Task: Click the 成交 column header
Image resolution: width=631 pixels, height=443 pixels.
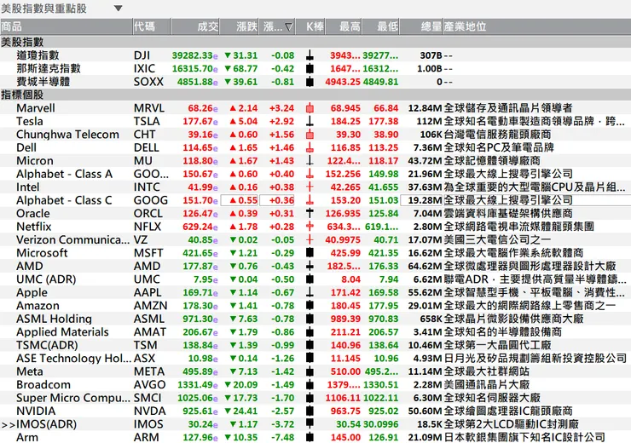Action: 195,27
